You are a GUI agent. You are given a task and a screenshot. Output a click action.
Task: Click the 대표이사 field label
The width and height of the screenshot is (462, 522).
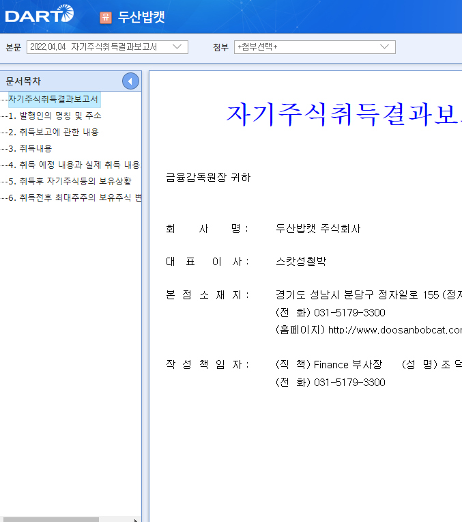point(207,261)
